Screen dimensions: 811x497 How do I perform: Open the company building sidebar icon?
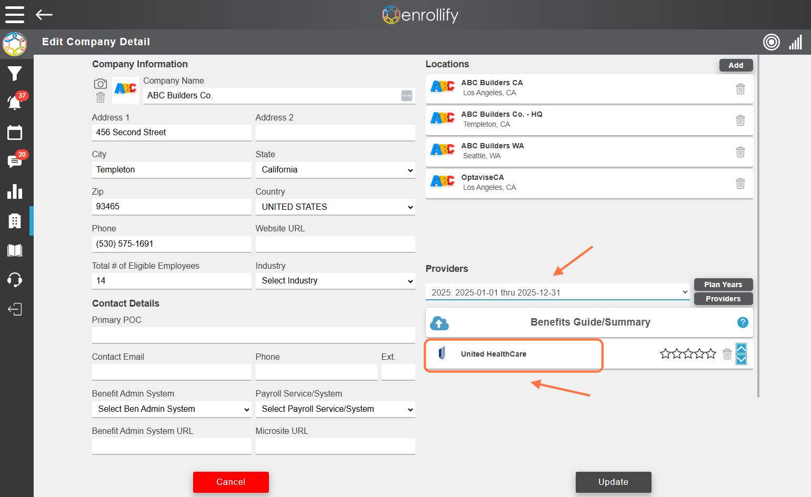(x=15, y=221)
